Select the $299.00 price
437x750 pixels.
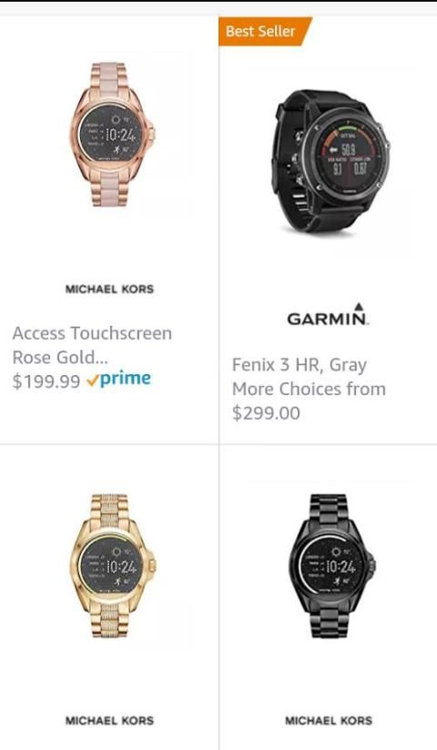pos(266,413)
